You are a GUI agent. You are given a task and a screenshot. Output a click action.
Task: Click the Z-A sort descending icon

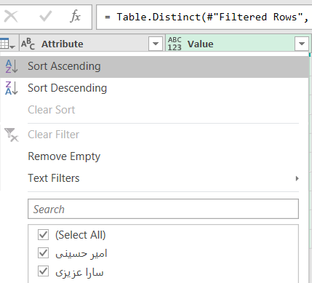click(12, 88)
